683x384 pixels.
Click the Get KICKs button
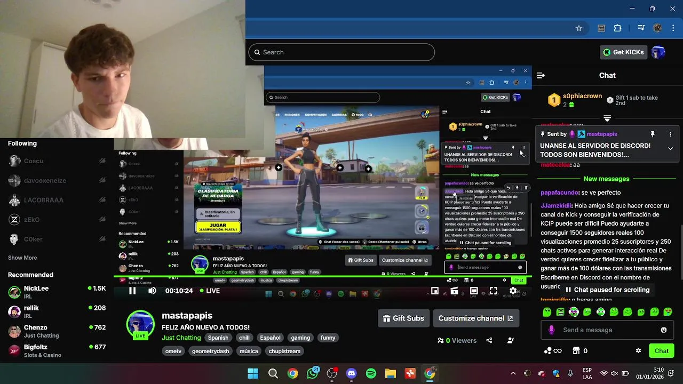click(x=623, y=52)
